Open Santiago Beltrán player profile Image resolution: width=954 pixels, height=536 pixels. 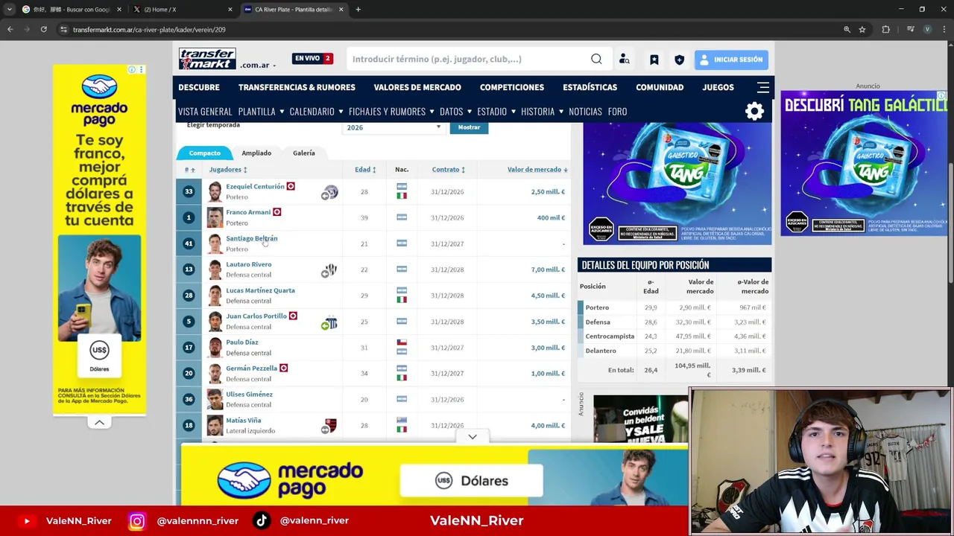click(x=251, y=238)
